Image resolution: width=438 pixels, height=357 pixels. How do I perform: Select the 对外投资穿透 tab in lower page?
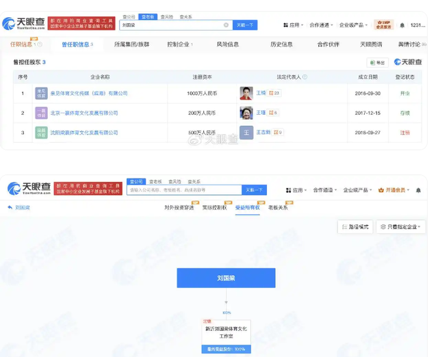click(x=179, y=207)
